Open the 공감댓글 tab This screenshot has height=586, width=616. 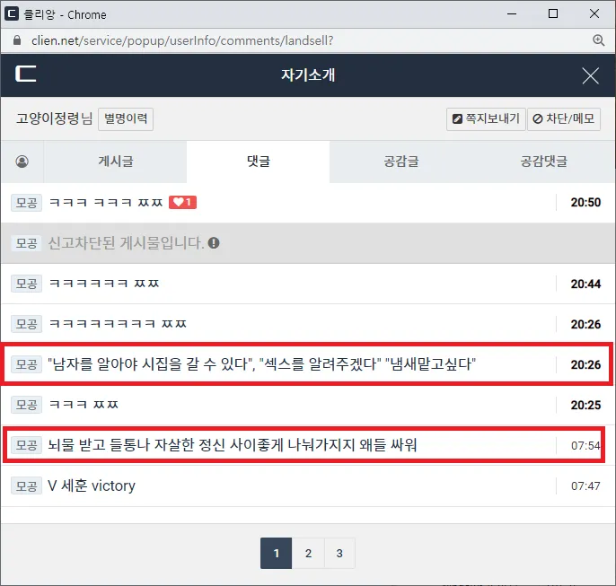click(544, 162)
